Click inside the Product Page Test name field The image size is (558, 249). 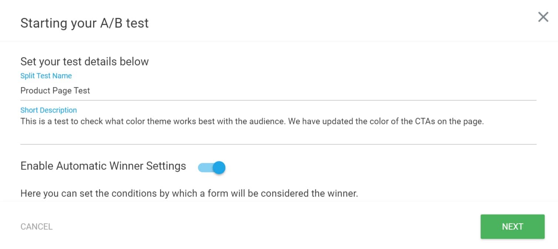[111, 91]
